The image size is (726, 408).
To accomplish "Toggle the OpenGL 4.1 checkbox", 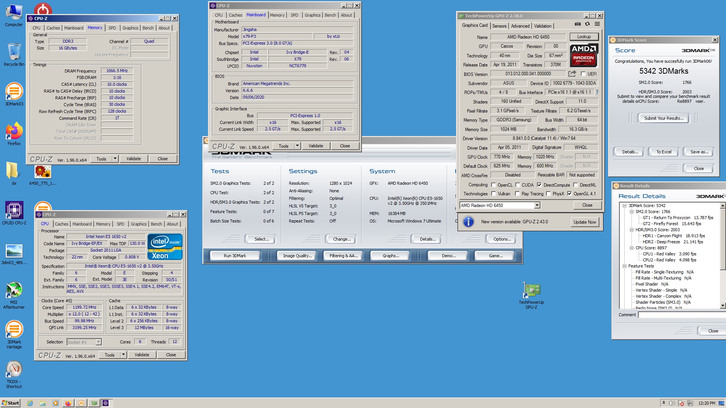I will coord(569,194).
